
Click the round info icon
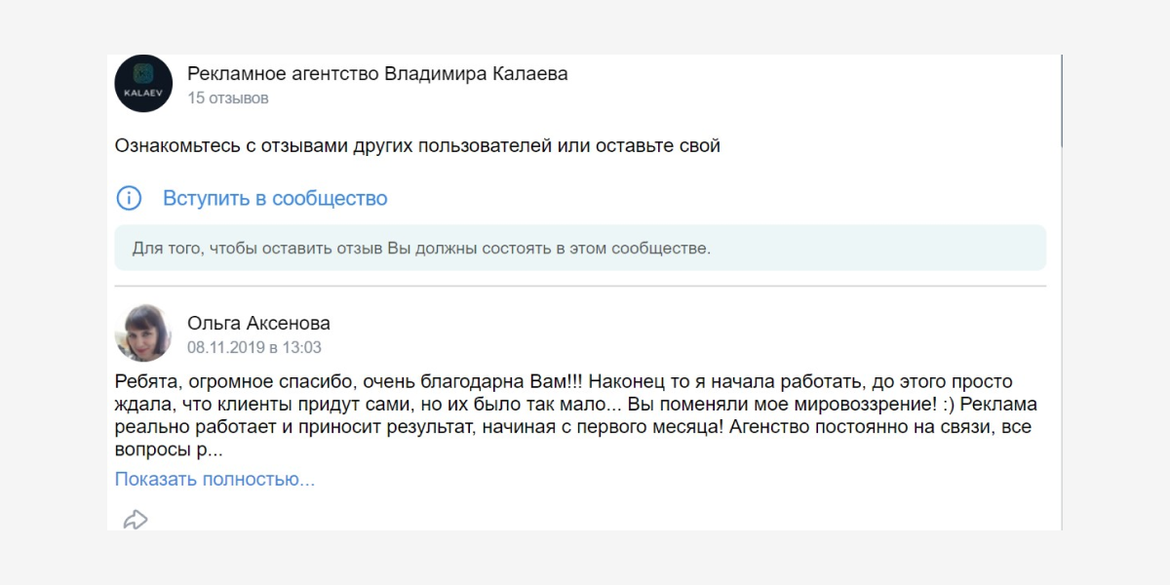pyautogui.click(x=129, y=199)
